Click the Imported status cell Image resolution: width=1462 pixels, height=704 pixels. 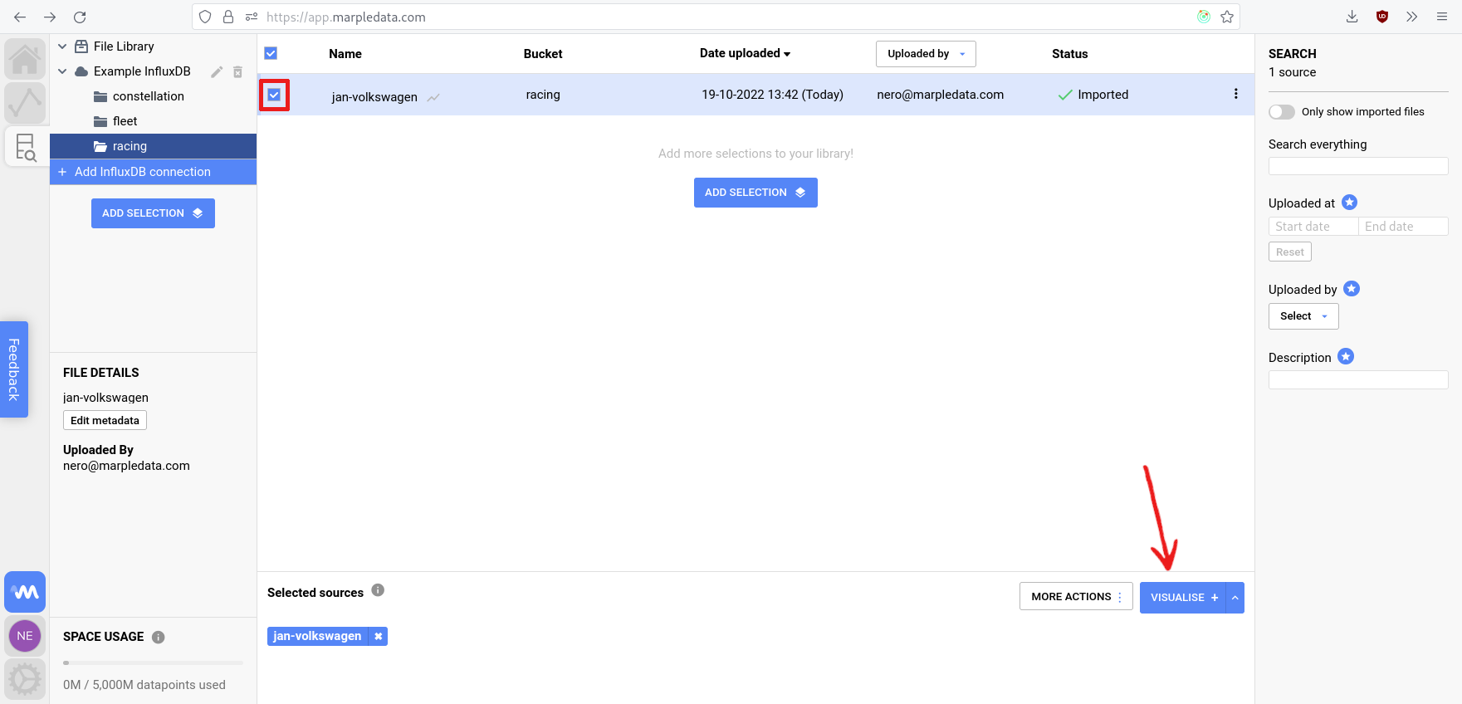tap(1093, 95)
